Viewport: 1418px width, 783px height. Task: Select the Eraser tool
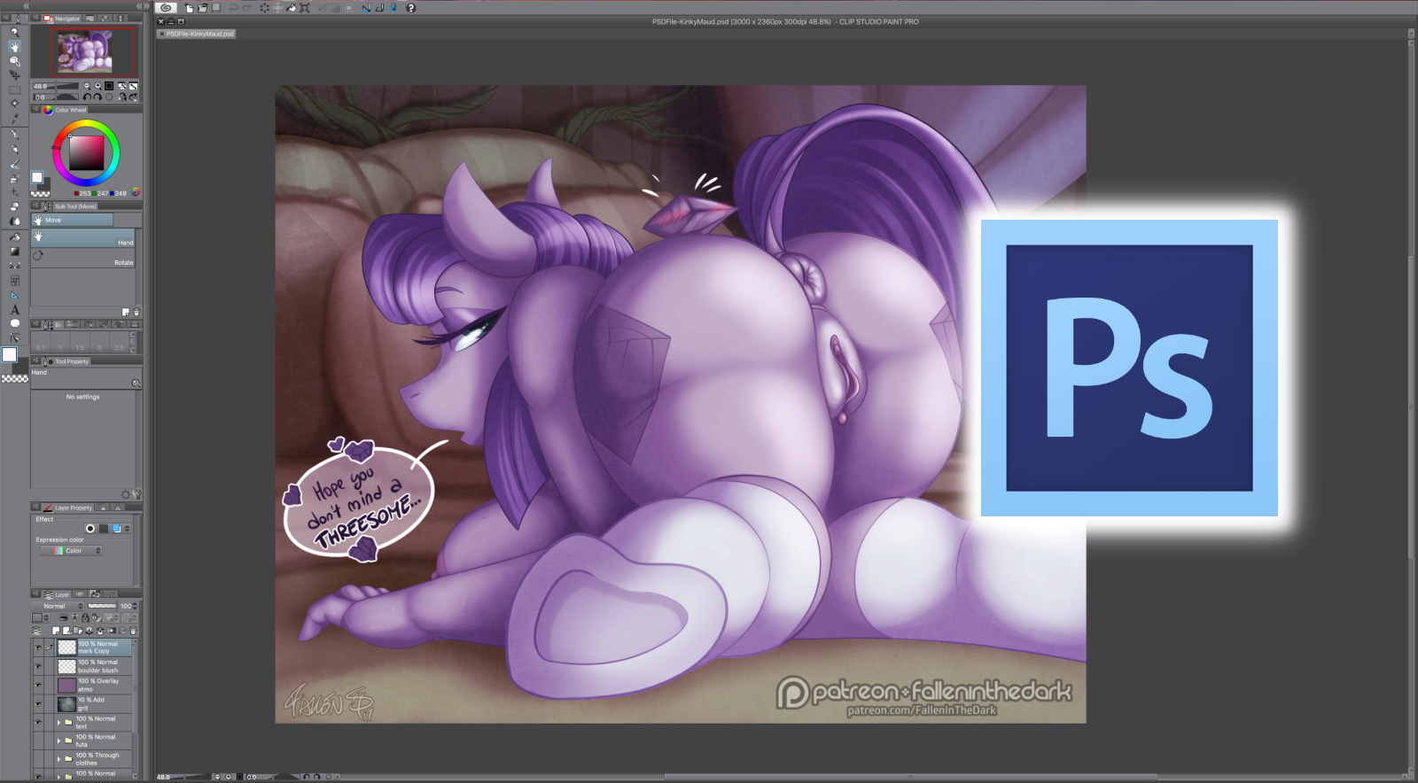pos(14,206)
